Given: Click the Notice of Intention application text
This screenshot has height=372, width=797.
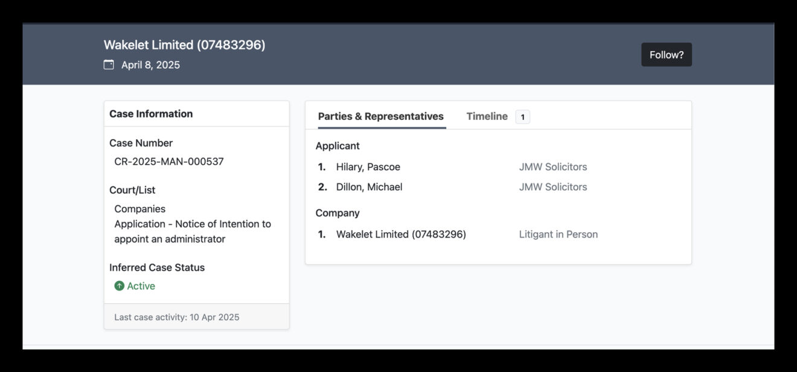Looking at the screenshot, I should (x=192, y=232).
